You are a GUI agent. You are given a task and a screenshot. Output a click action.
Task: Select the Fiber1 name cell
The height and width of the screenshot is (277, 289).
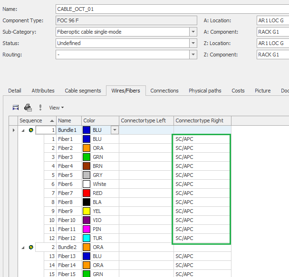pos(69,139)
